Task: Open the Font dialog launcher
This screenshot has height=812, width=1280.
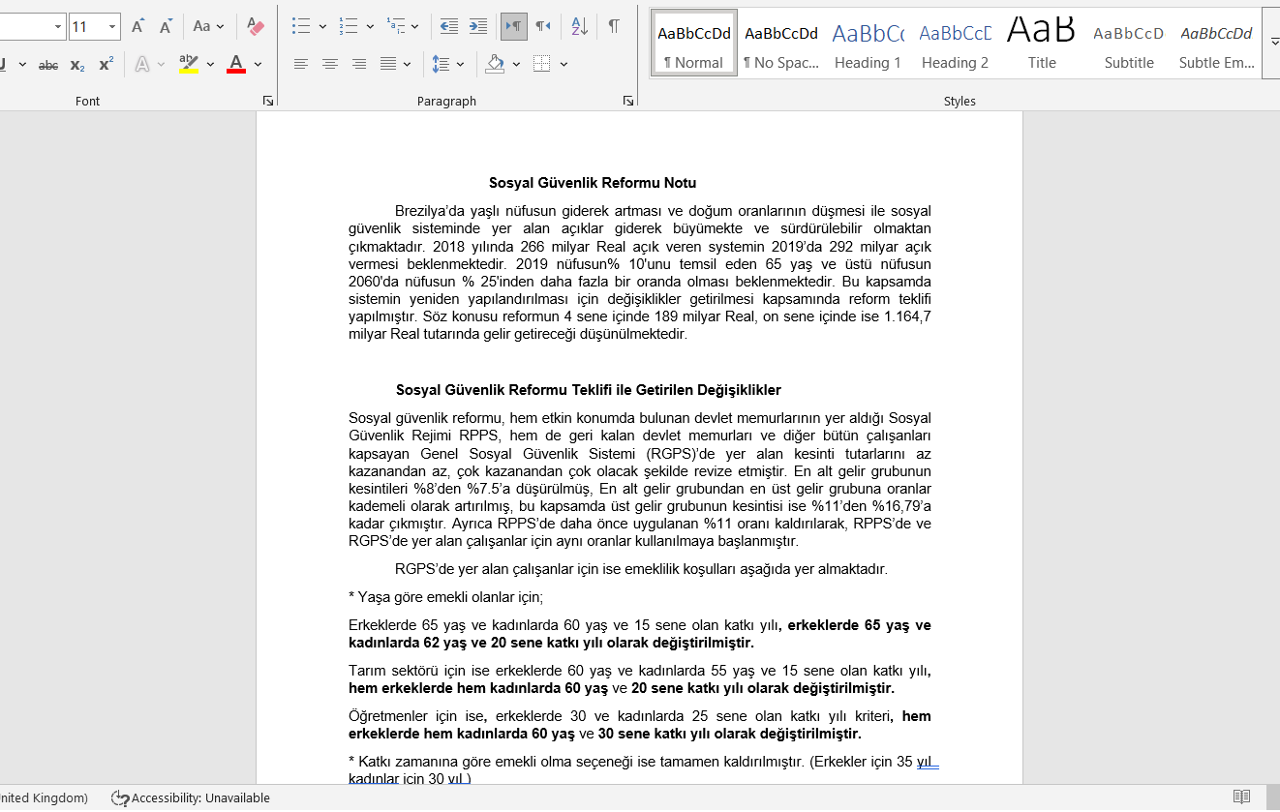Action: tap(267, 101)
